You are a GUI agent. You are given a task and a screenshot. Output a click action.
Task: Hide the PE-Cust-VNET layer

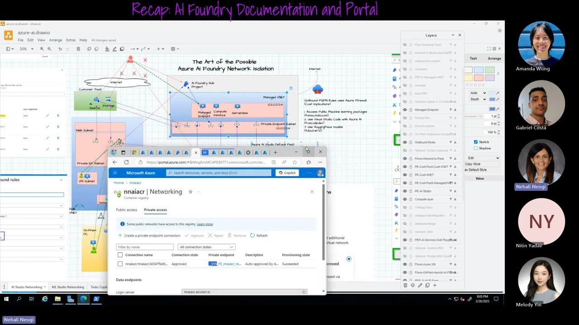pyautogui.click(x=405, y=175)
